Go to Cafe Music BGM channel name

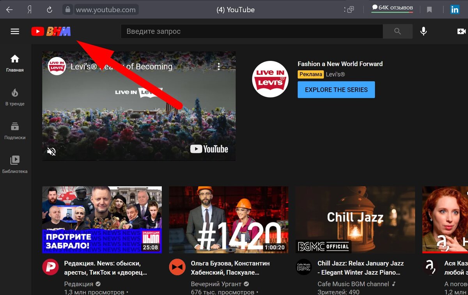pyautogui.click(x=353, y=284)
